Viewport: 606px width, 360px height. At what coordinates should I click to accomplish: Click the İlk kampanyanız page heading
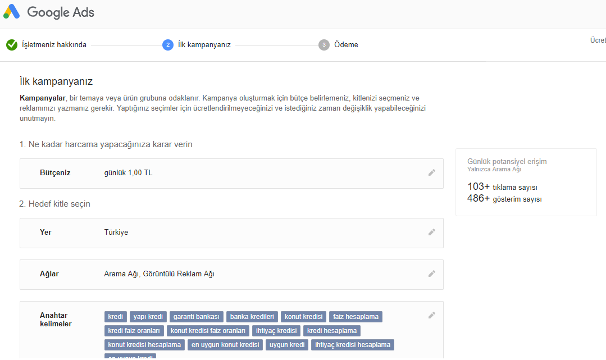[x=56, y=81]
